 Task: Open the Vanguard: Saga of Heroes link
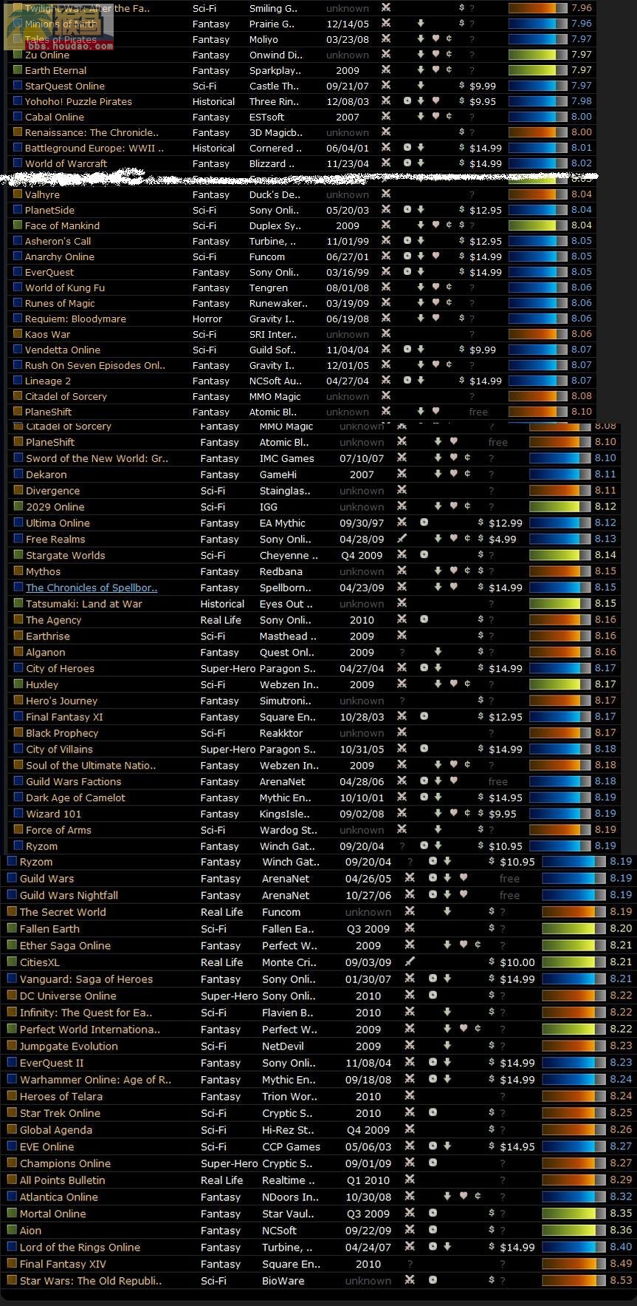[x=86, y=979]
